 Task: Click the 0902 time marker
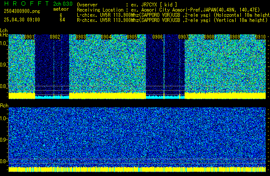tap(55, 37)
